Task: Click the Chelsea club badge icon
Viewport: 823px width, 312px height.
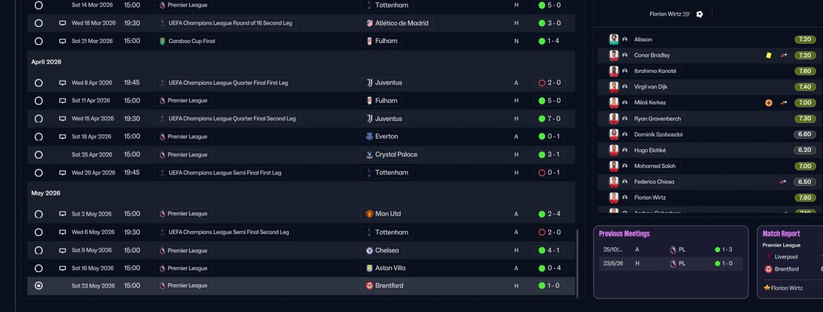Action: [x=369, y=250]
